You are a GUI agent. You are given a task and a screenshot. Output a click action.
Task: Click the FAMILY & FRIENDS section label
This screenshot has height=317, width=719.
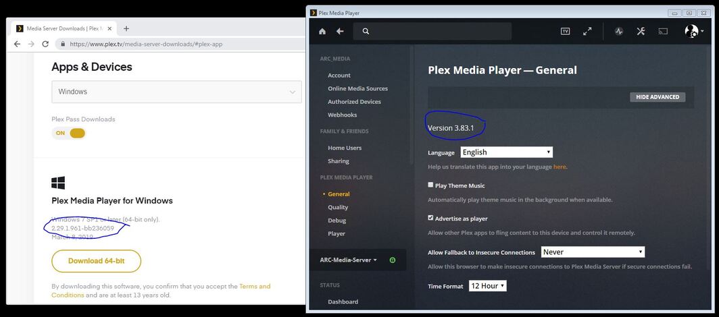tap(345, 132)
